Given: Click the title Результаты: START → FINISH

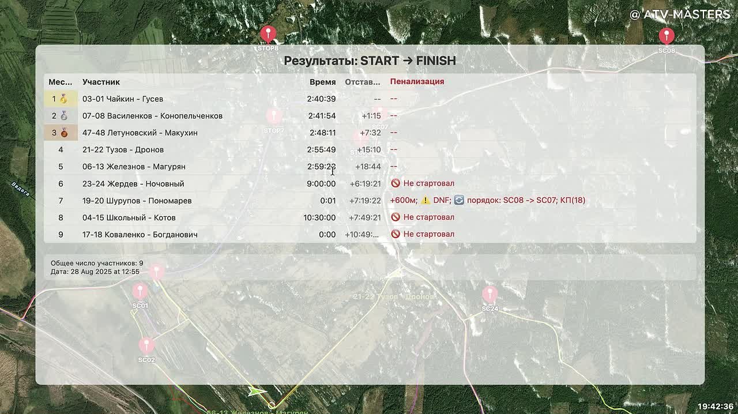Looking at the screenshot, I should (370, 61).
